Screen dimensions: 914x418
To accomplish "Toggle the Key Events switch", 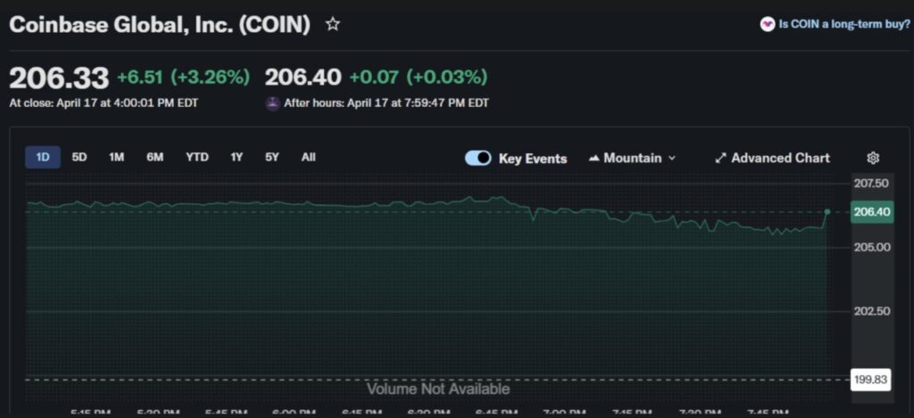I will click(478, 158).
